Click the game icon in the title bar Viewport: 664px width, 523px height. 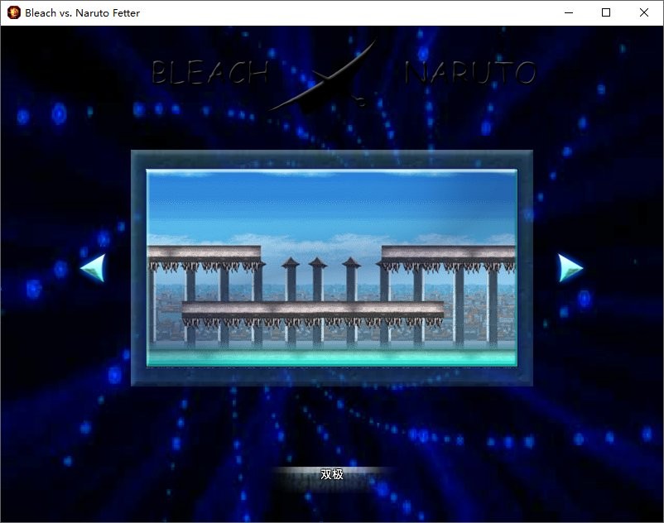point(12,12)
